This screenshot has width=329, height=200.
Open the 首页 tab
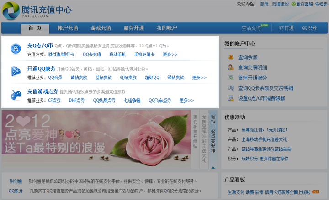[35, 28]
